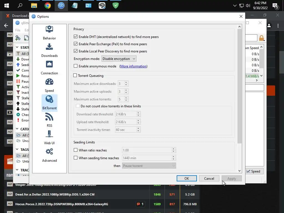The height and width of the screenshot is (213, 284).
Task: Click the taskbar clock and date
Action: pos(260,6)
